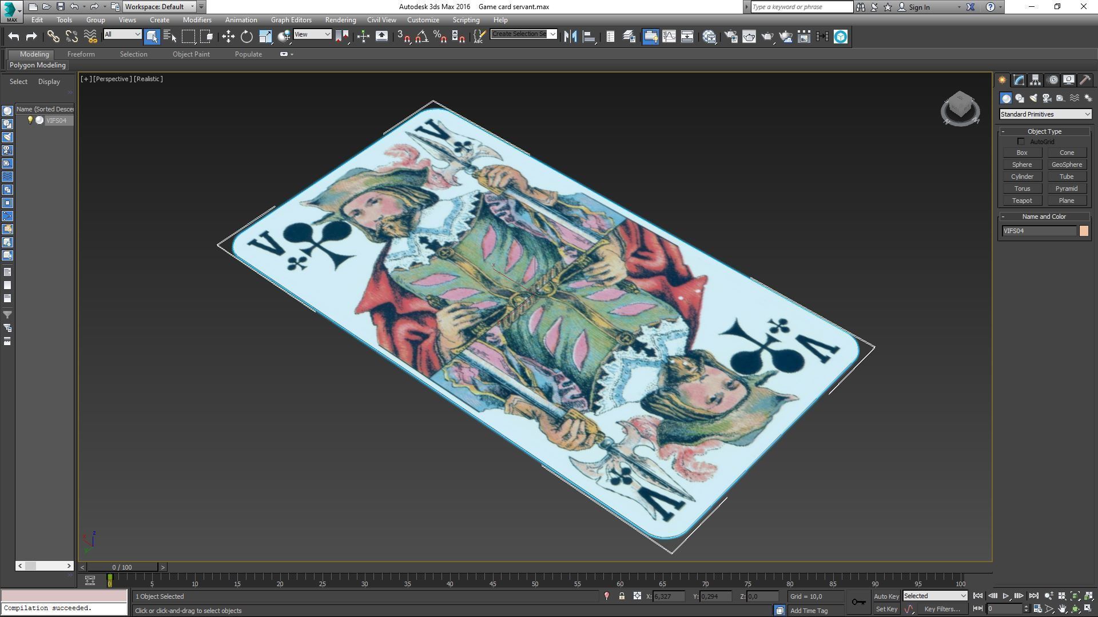The image size is (1098, 617).
Task: Open the Create Selection Set dropdown
Action: click(524, 34)
